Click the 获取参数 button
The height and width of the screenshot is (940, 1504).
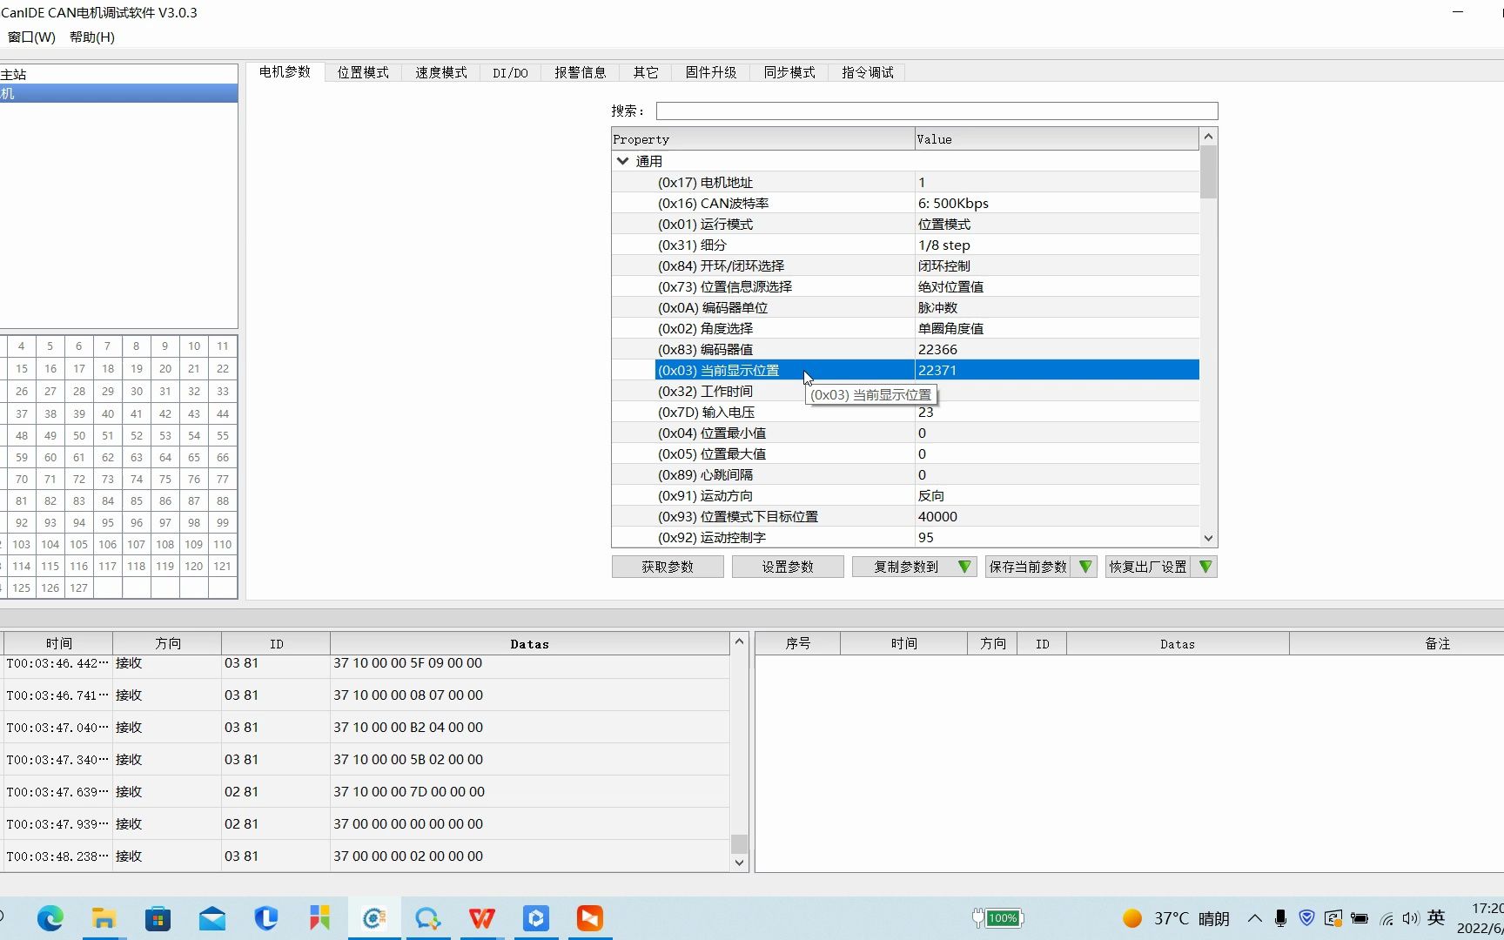coord(668,567)
